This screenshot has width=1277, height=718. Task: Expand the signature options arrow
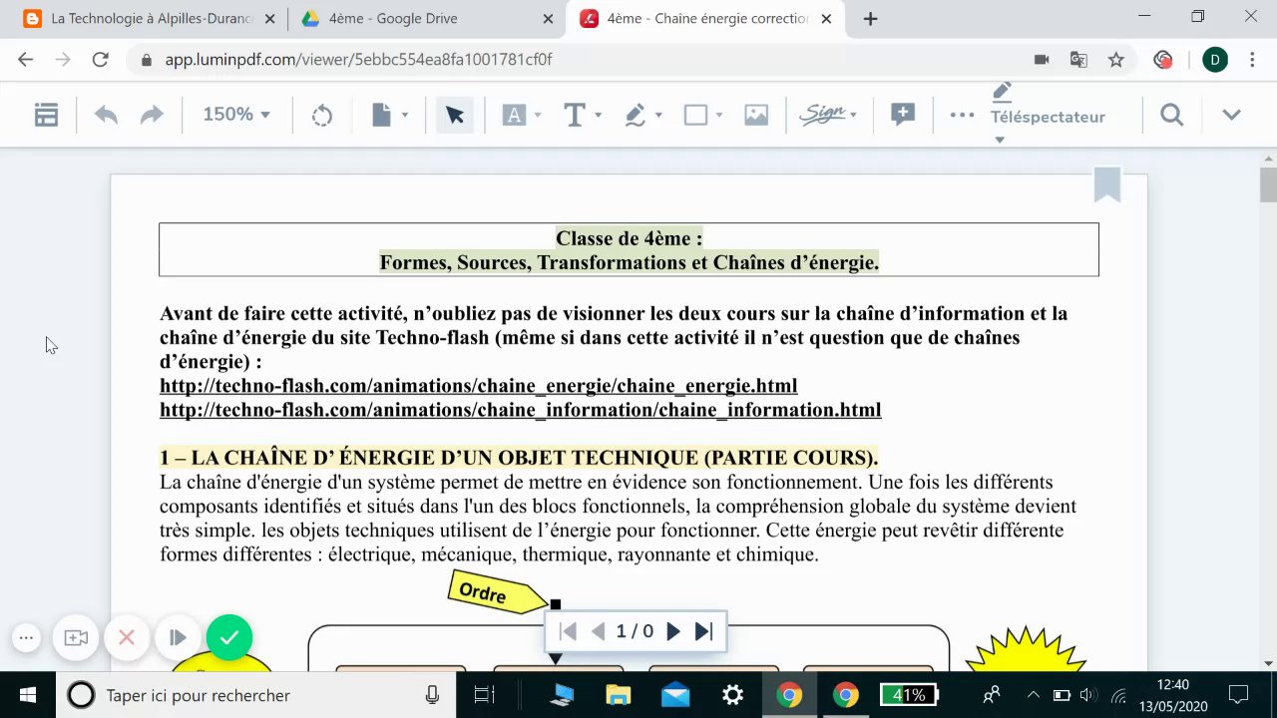[x=853, y=116]
